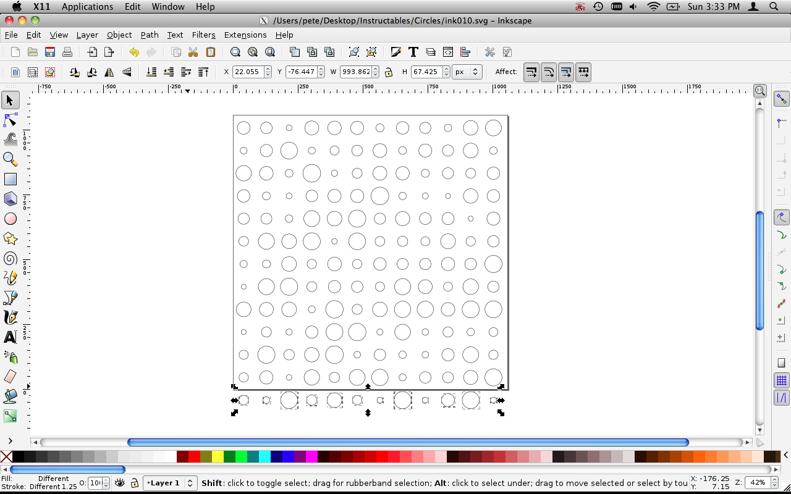Open the Path menu

[150, 35]
